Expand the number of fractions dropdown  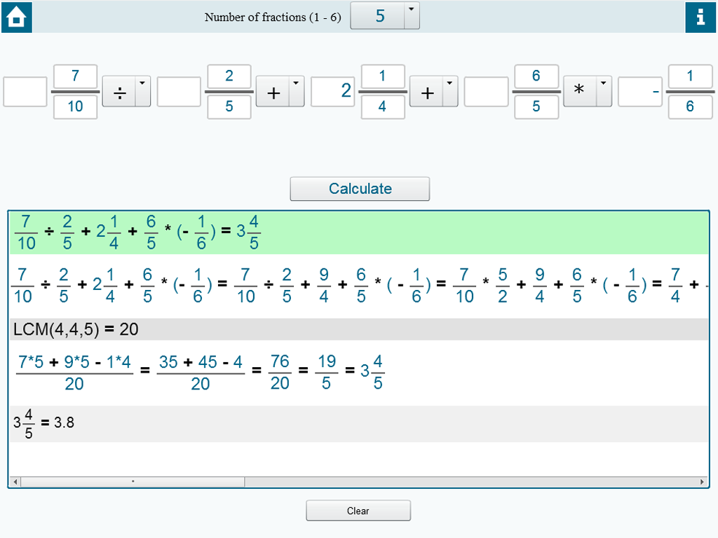pyautogui.click(x=412, y=15)
